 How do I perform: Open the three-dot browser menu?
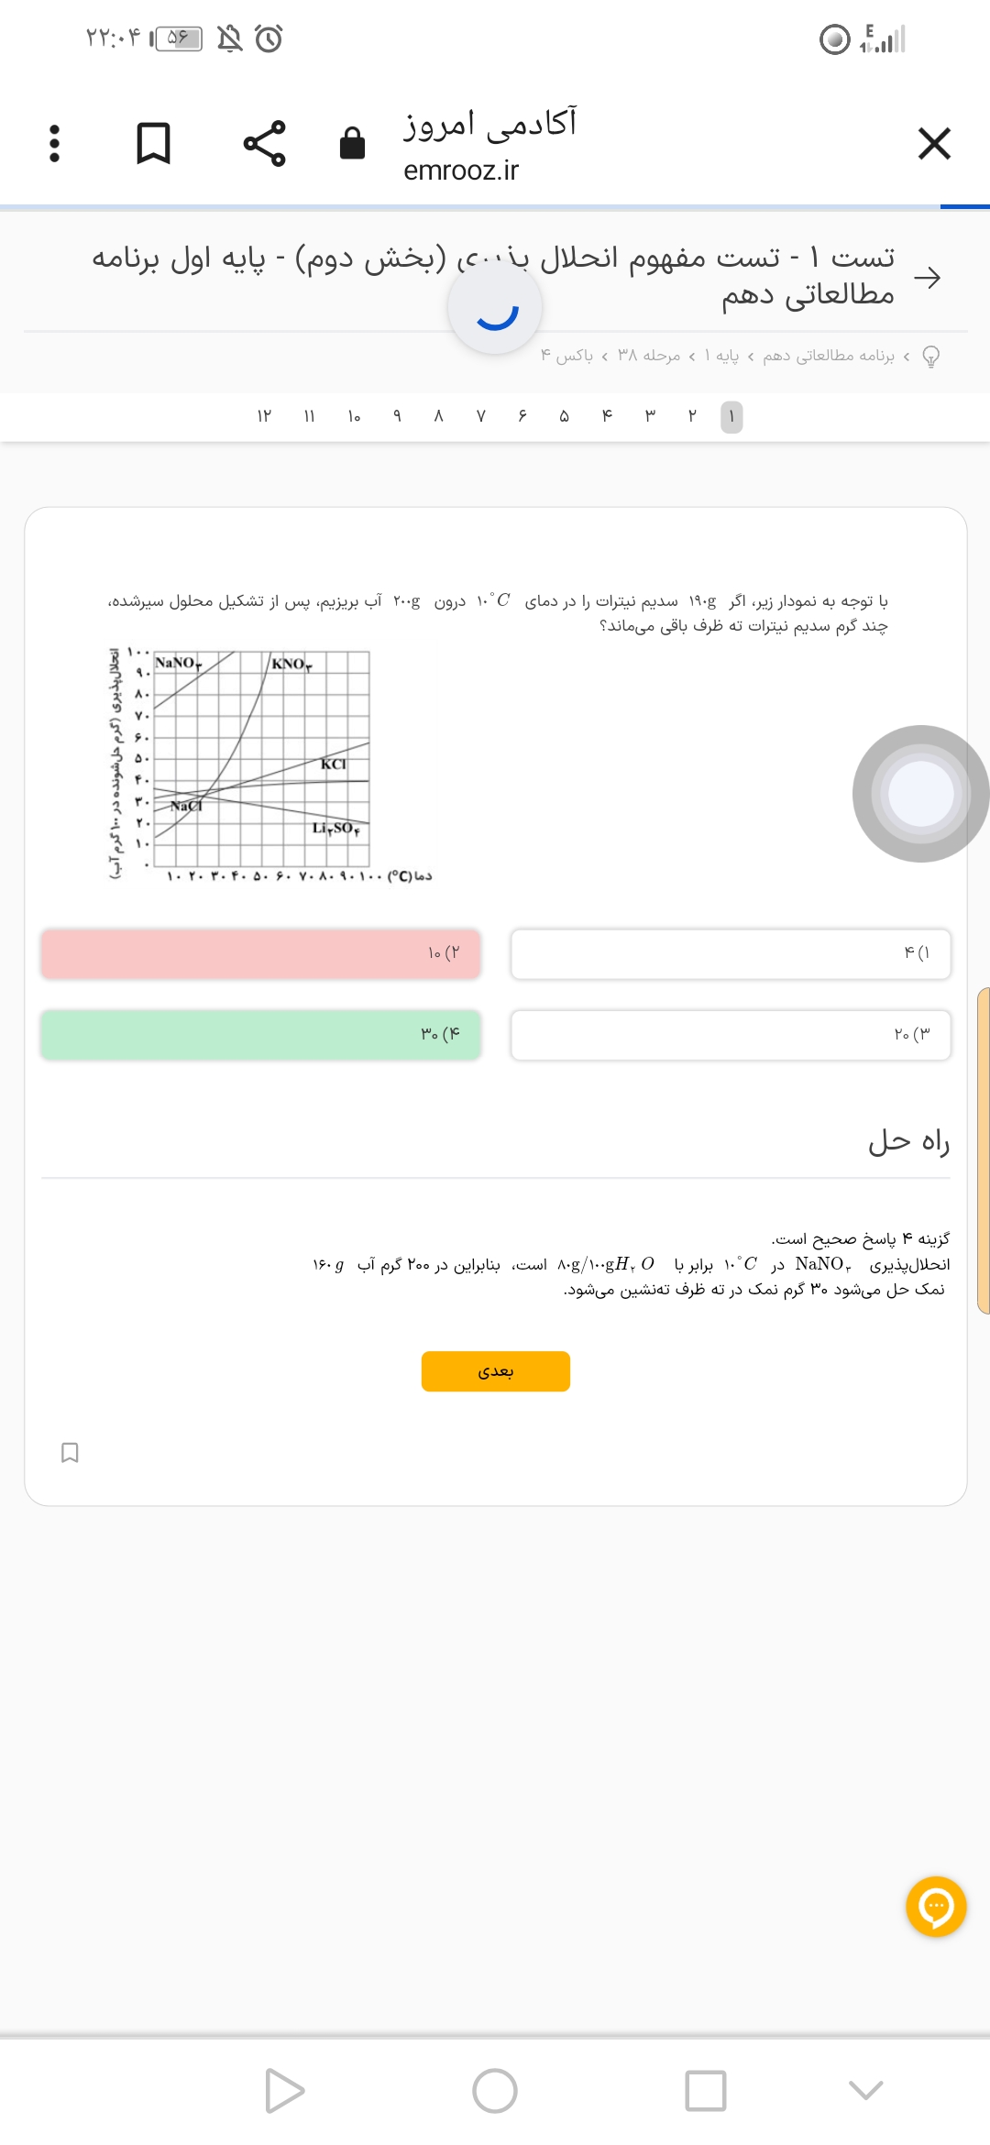(x=54, y=144)
